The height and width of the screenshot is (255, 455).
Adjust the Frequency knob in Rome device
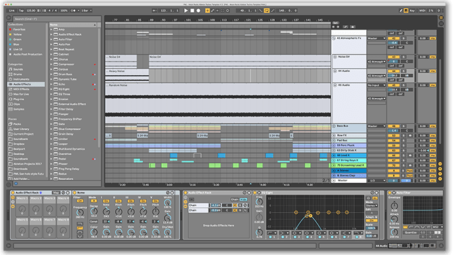80,213
